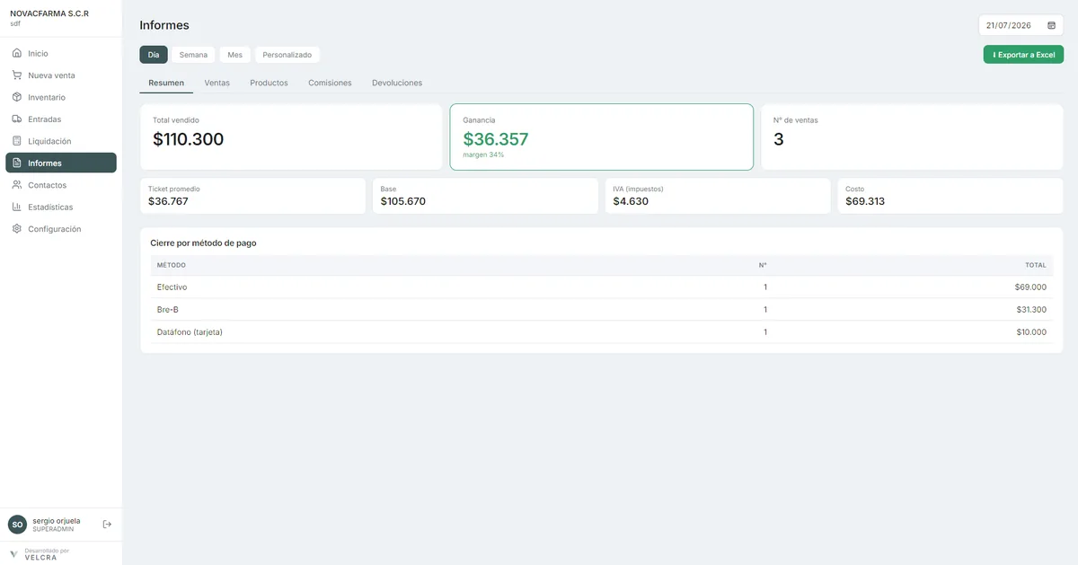
Task: Click the Inicio home icon
Action: click(17, 53)
